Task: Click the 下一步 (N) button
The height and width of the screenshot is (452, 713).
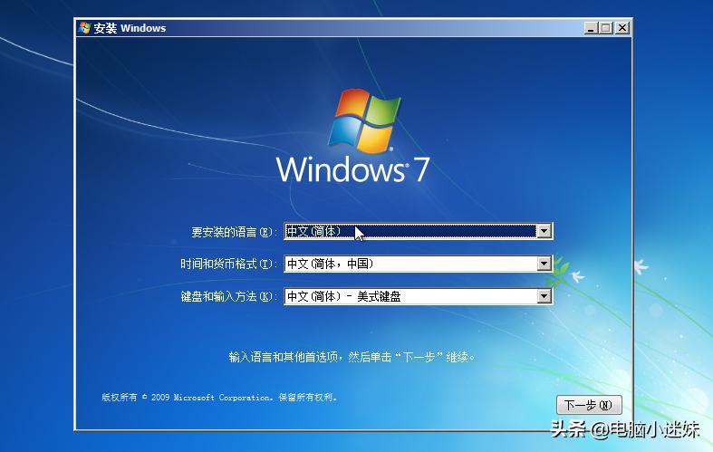Action: point(589,405)
